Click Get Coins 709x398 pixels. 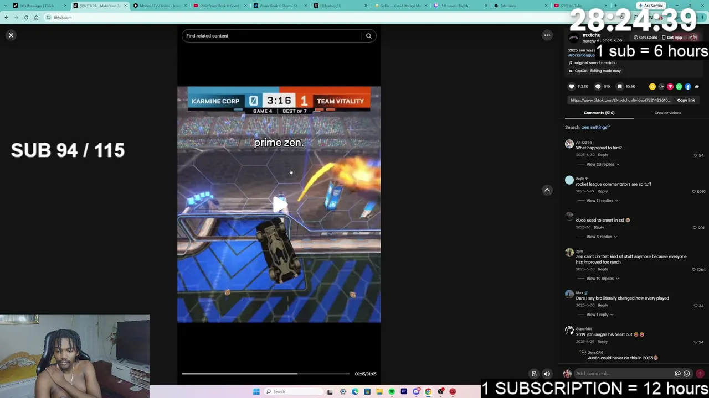pos(645,38)
